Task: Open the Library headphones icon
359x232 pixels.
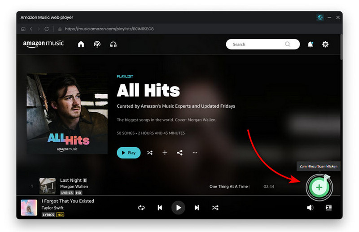Action: 114,44
